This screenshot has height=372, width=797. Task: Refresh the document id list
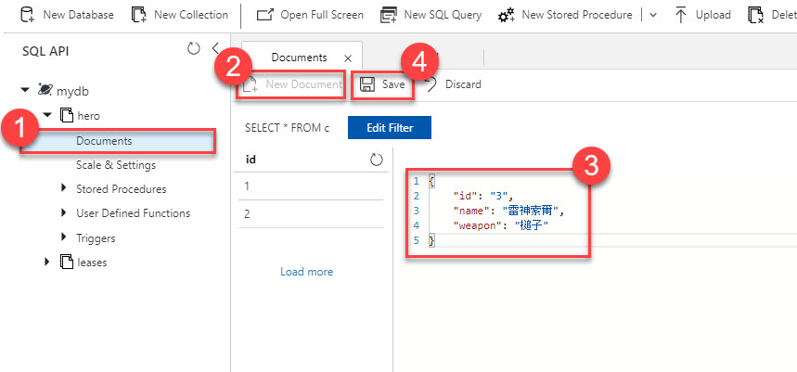tap(376, 160)
